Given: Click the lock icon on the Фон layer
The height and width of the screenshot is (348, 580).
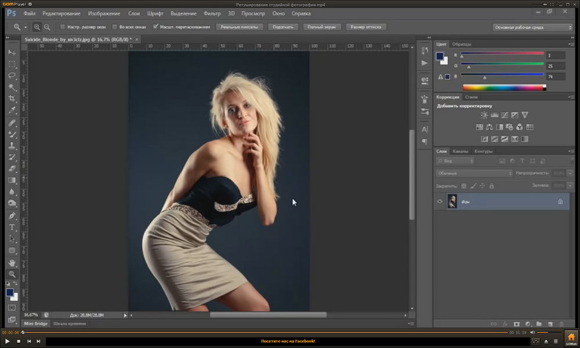Looking at the screenshot, I should (560, 202).
